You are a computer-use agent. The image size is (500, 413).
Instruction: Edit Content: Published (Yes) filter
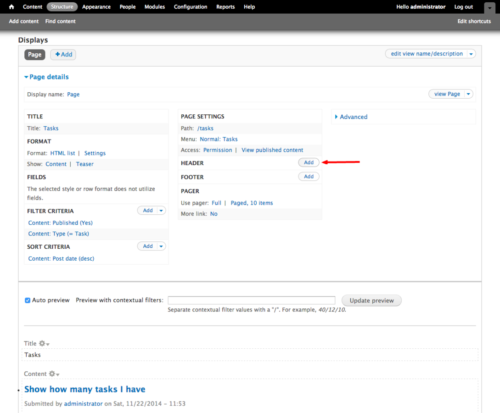pos(60,223)
